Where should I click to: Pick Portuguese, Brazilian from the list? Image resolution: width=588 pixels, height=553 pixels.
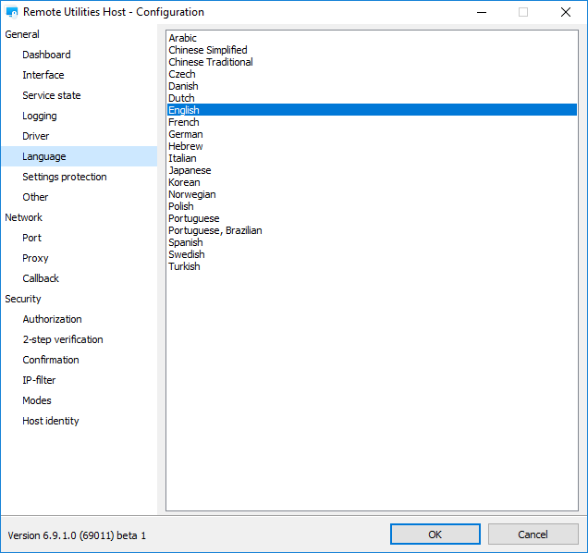click(215, 230)
